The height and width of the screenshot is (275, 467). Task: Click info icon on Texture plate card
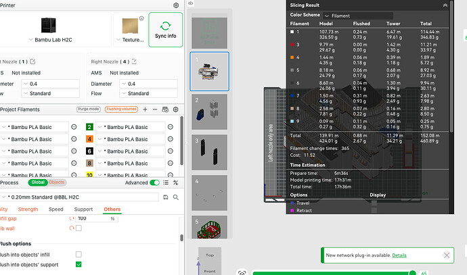click(141, 18)
